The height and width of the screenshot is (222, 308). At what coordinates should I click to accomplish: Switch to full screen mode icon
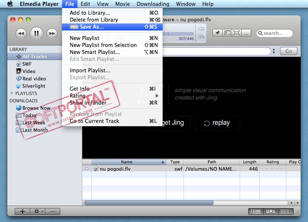(x=236, y=33)
